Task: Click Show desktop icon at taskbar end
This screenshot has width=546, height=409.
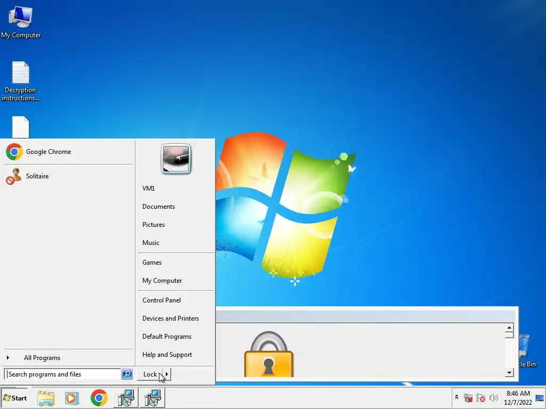Action: (x=540, y=398)
